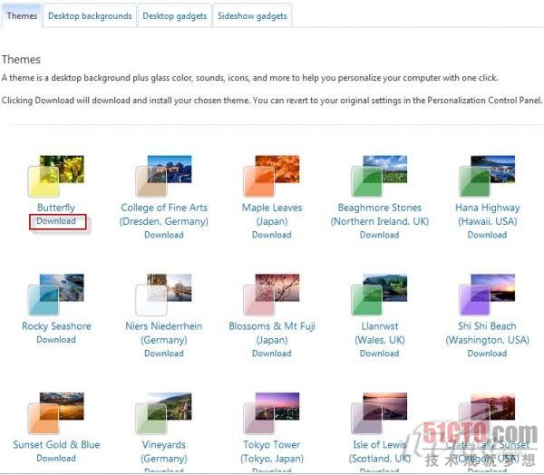Click the Hana Highway theme thumbnail
This screenshot has height=475, width=544.
click(487, 176)
